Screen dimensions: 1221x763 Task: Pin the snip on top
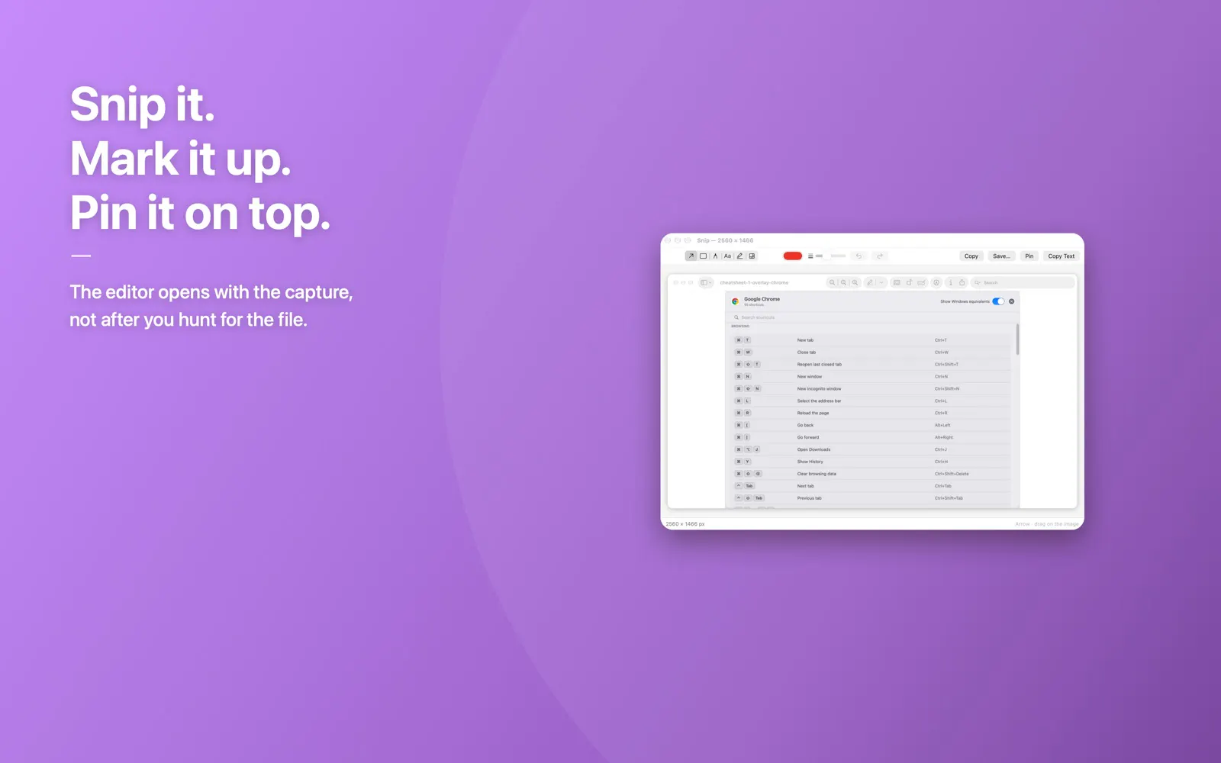pos(1029,256)
